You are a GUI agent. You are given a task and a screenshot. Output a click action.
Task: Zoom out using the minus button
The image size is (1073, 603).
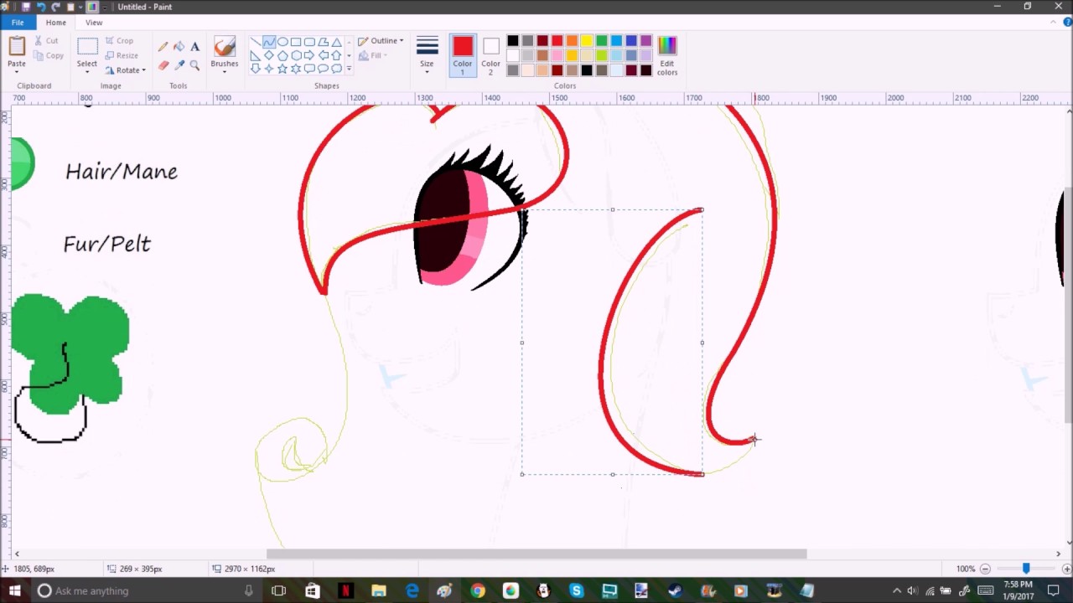[x=986, y=569]
